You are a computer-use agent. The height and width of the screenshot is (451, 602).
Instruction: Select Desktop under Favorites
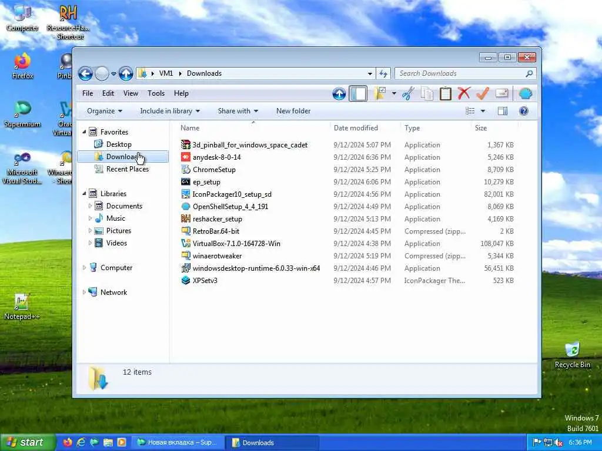[119, 144]
